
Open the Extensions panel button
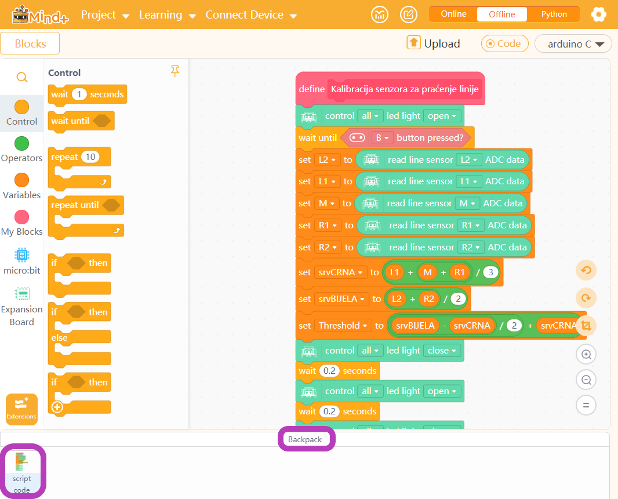pyautogui.click(x=21, y=410)
